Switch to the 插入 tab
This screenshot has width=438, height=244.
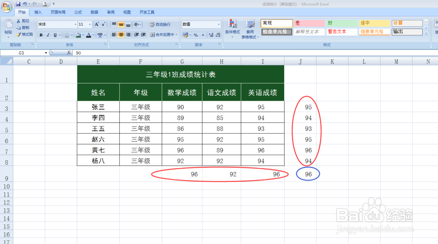click(x=38, y=12)
